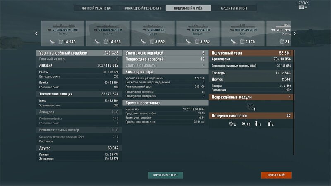The height and width of the screenshot is (186, 331).
Task: Click the Тактическая авиация section header
Action: point(79,94)
